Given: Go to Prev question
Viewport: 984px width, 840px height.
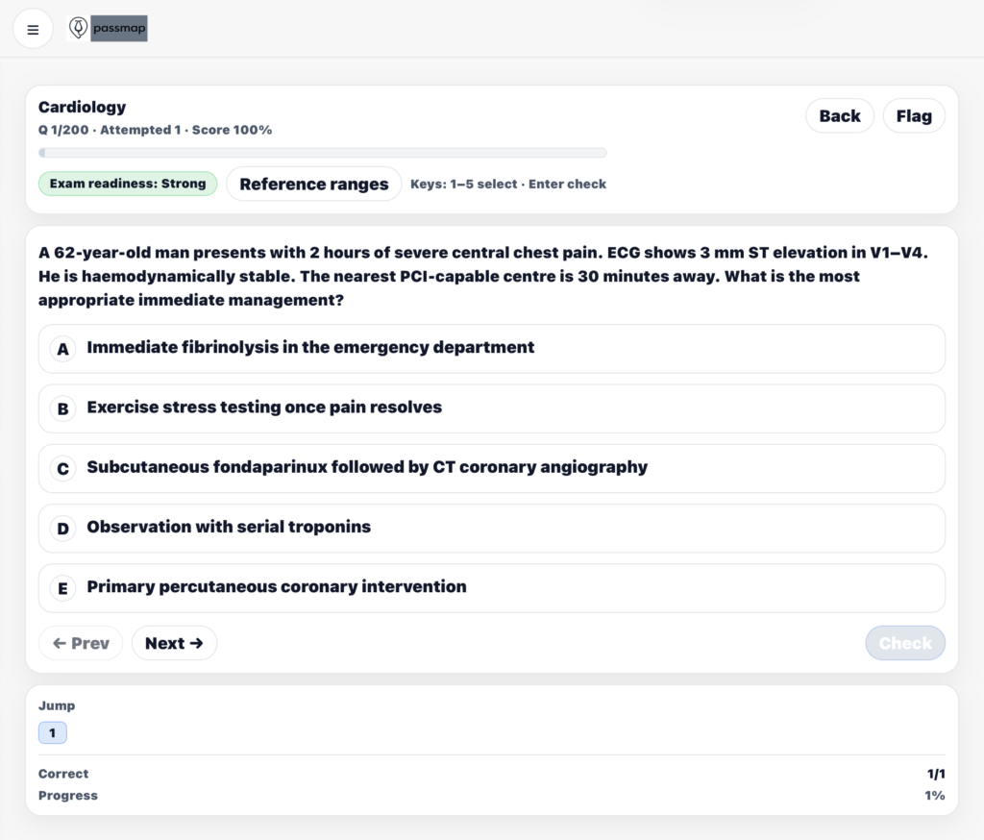Looking at the screenshot, I should pyautogui.click(x=81, y=643).
